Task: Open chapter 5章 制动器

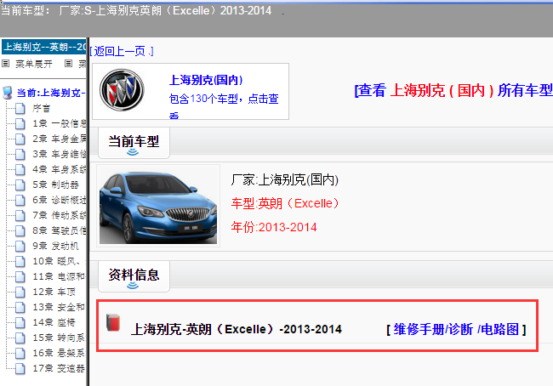Action: tap(55, 184)
